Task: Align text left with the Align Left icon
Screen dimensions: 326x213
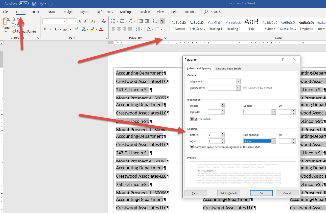Action: tap(113, 29)
